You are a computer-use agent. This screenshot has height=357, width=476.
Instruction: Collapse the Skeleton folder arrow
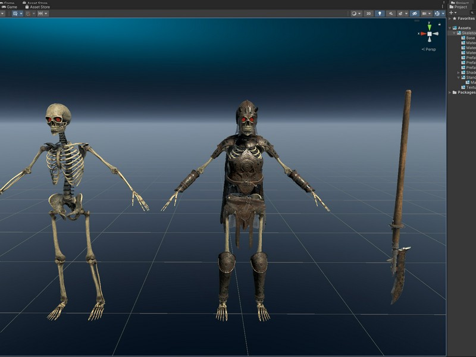click(x=454, y=33)
